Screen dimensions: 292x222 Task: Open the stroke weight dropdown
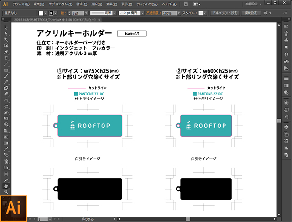[x=86, y=13]
